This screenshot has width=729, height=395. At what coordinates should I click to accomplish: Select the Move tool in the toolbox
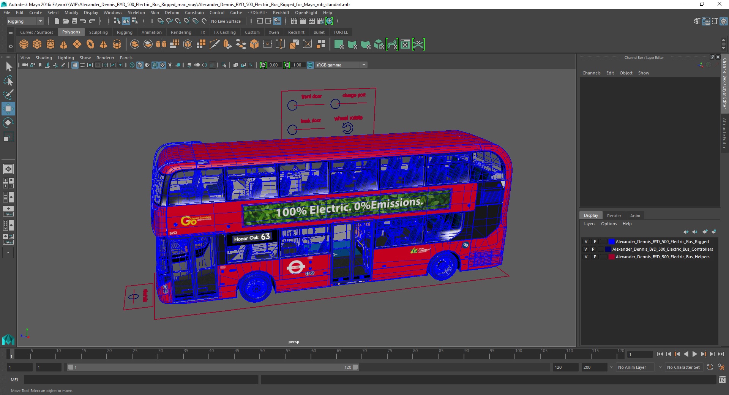pyautogui.click(x=8, y=109)
